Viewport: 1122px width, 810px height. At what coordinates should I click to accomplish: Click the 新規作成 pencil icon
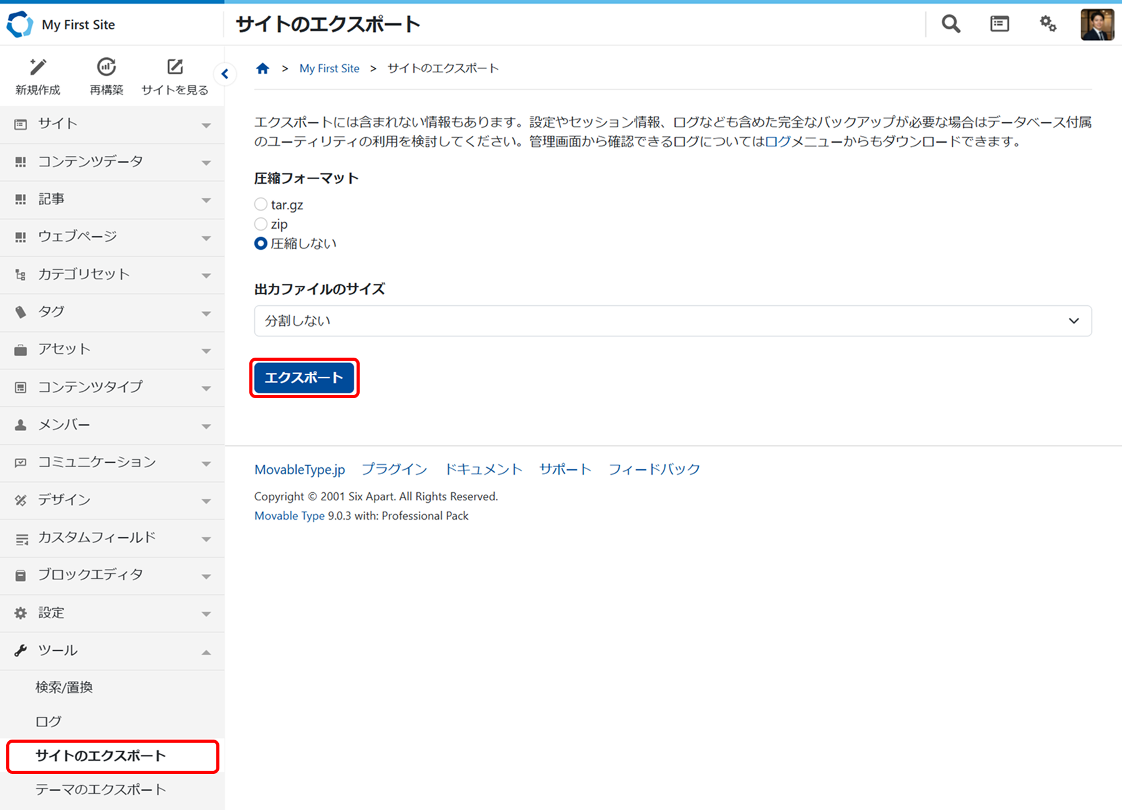[x=38, y=67]
